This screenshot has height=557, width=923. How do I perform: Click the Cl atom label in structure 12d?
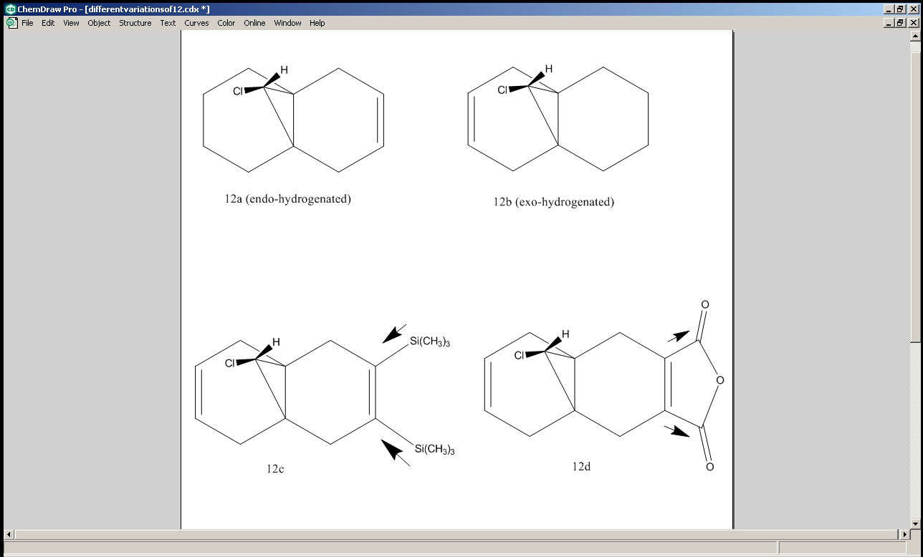(x=520, y=355)
